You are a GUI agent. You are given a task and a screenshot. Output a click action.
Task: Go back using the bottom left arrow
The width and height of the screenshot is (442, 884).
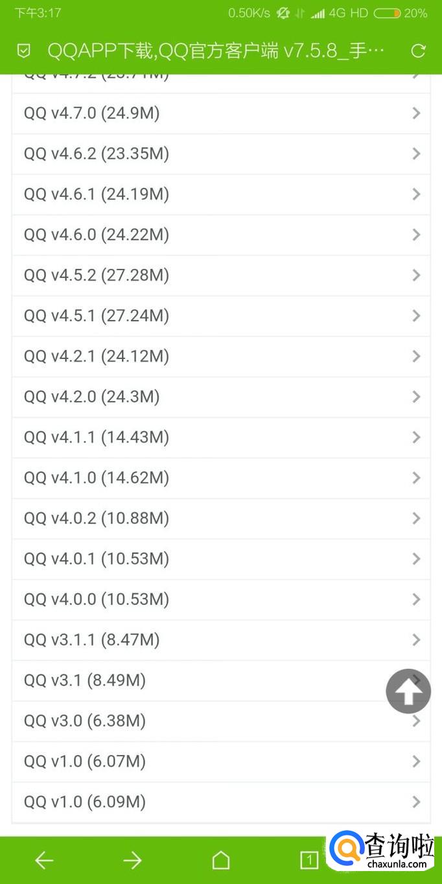coord(44,860)
